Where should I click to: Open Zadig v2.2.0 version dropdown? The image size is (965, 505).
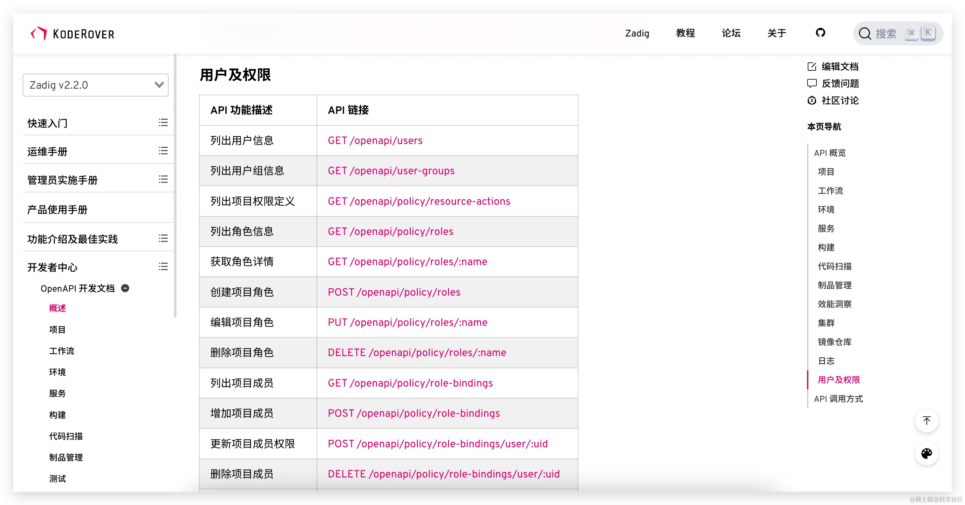[96, 85]
